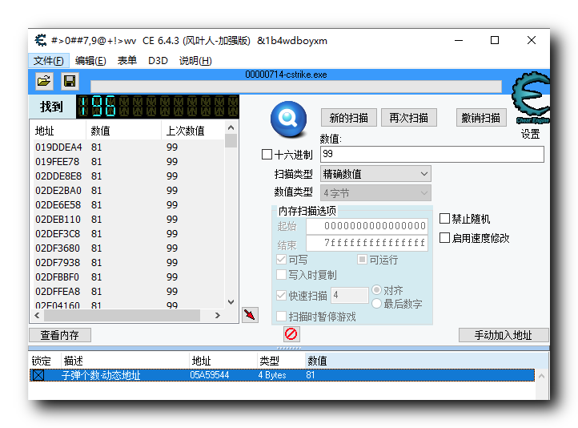
Task: Select result row 02DFFEA8
Action: (128, 291)
